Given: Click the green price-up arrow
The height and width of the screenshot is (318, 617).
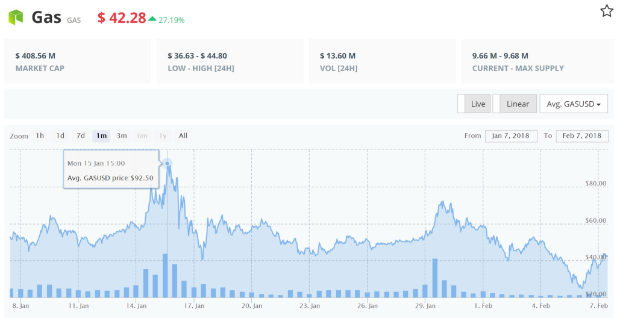Looking at the screenshot, I should 152,19.
